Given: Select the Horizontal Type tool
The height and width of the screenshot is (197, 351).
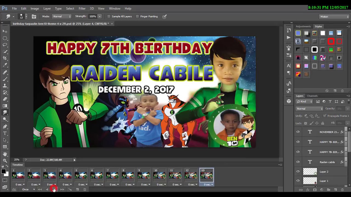Looking at the screenshot, I should tap(5, 133).
